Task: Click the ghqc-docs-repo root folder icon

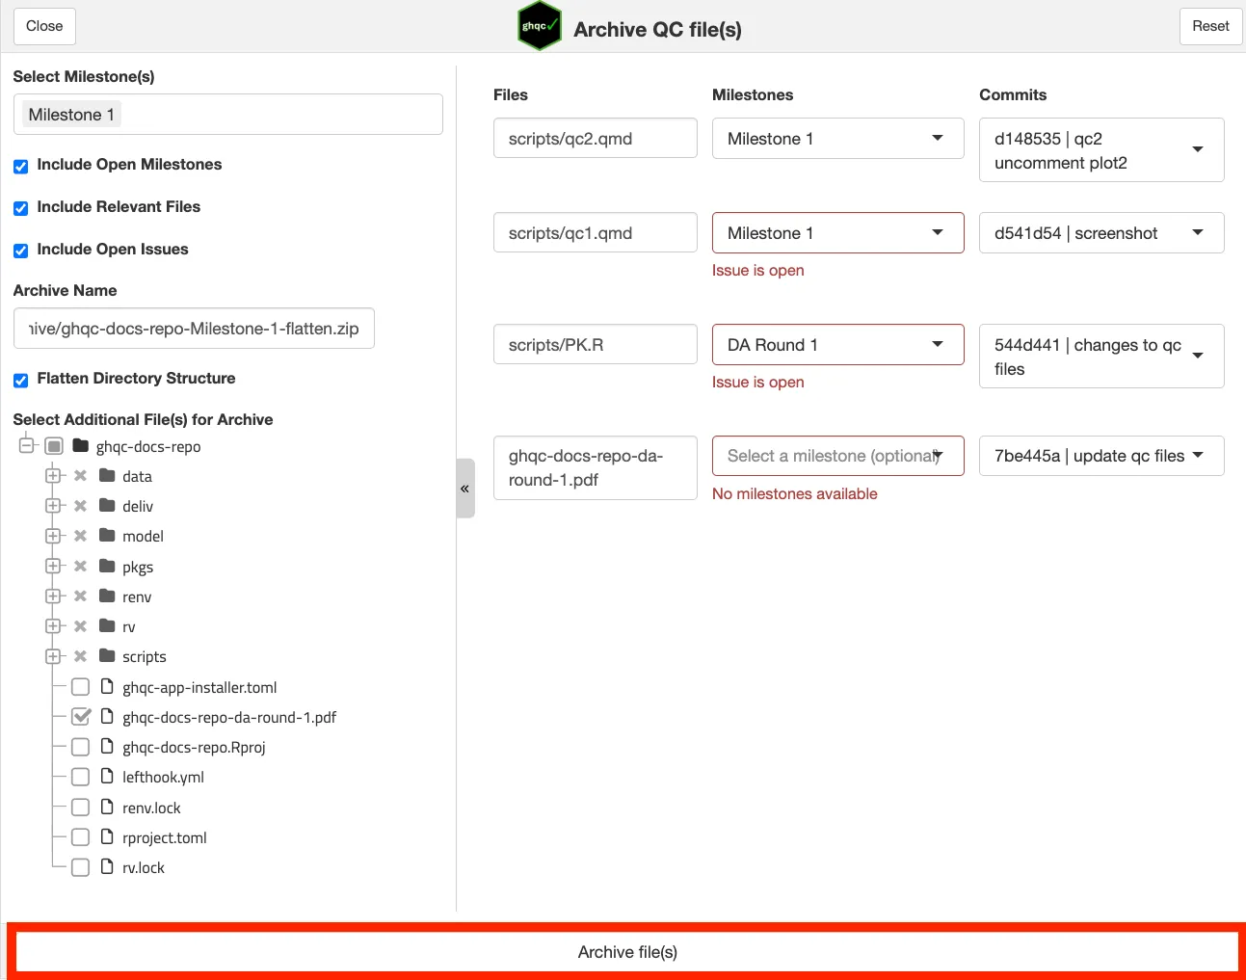Action: tap(81, 446)
